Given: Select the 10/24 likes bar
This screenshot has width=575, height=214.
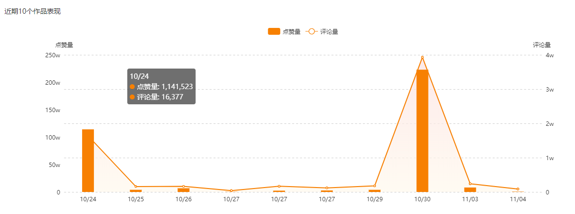Looking at the screenshot, I should coord(88,161).
